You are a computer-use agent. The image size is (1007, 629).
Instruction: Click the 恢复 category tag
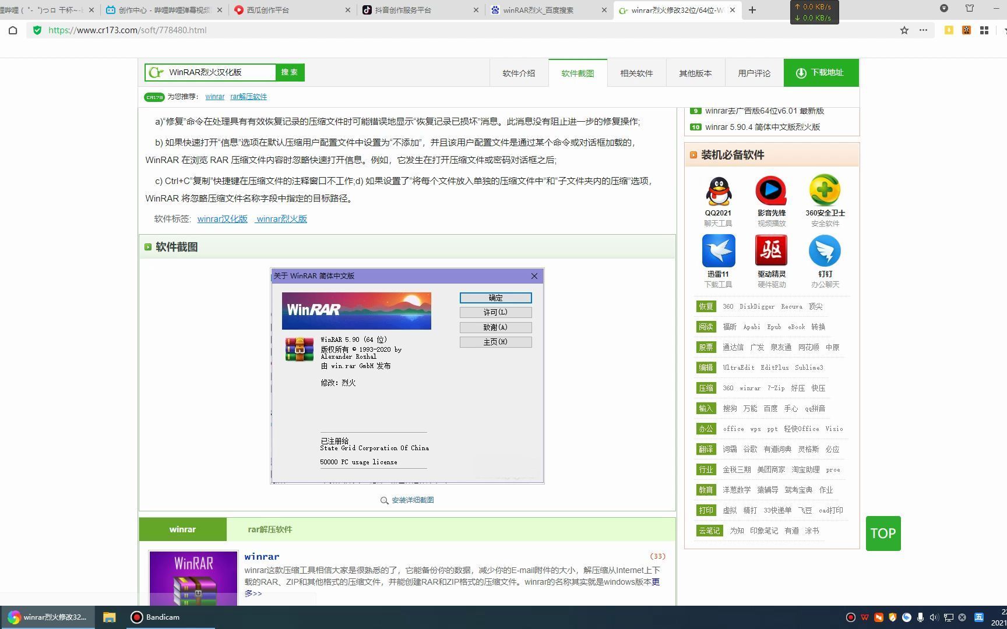706,306
